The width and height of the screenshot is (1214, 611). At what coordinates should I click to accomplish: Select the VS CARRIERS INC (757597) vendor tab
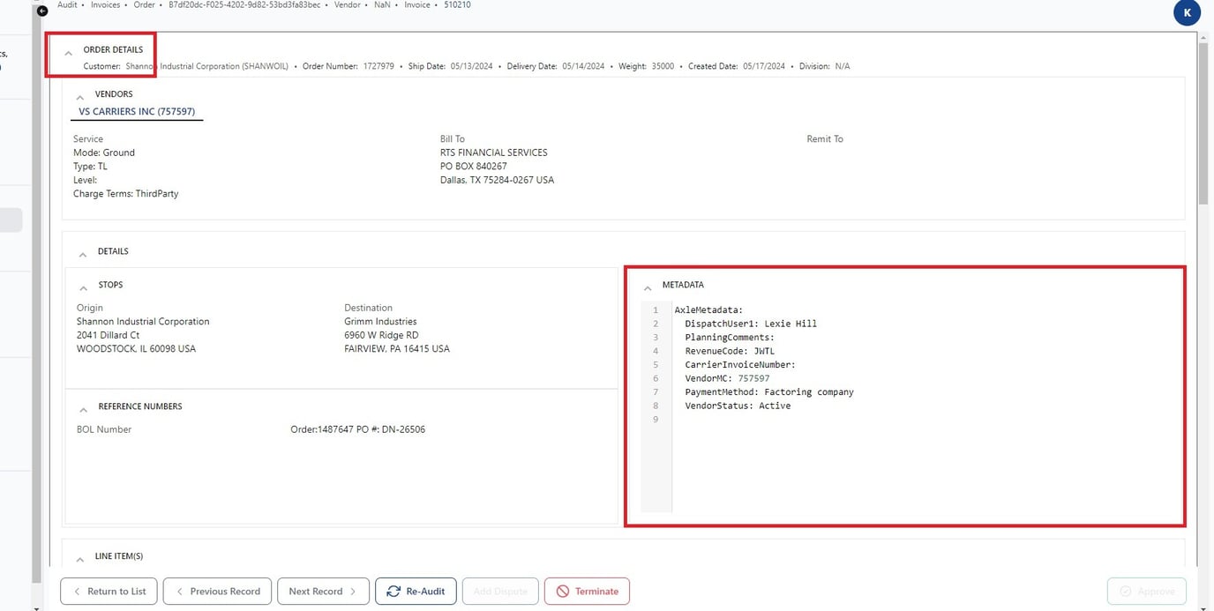pos(136,111)
